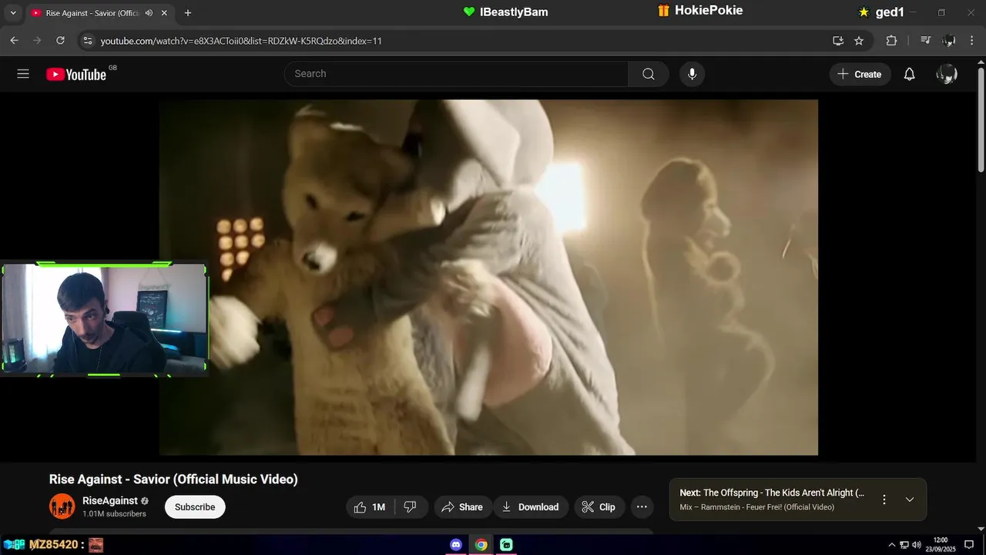Bookmark this page with the star
Viewport: 986px width, 555px height.
[x=859, y=41]
